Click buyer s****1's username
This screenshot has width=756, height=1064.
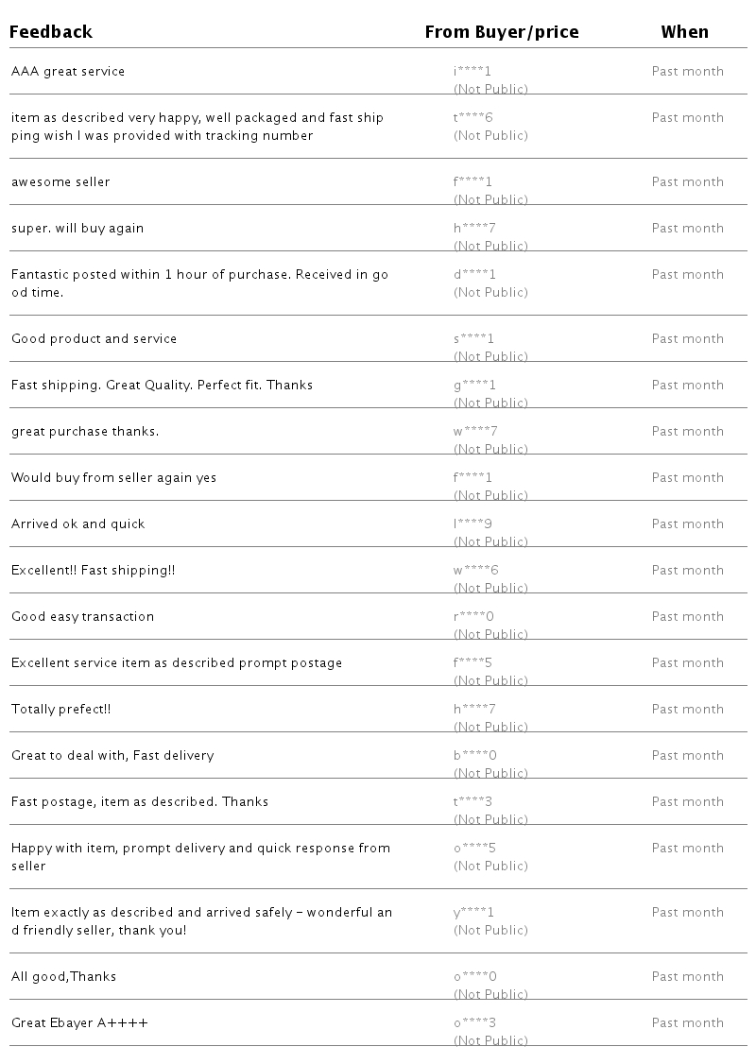(x=473, y=339)
